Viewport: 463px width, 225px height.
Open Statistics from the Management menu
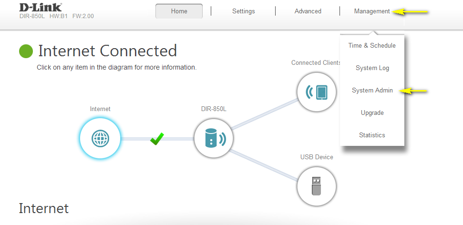(372, 135)
